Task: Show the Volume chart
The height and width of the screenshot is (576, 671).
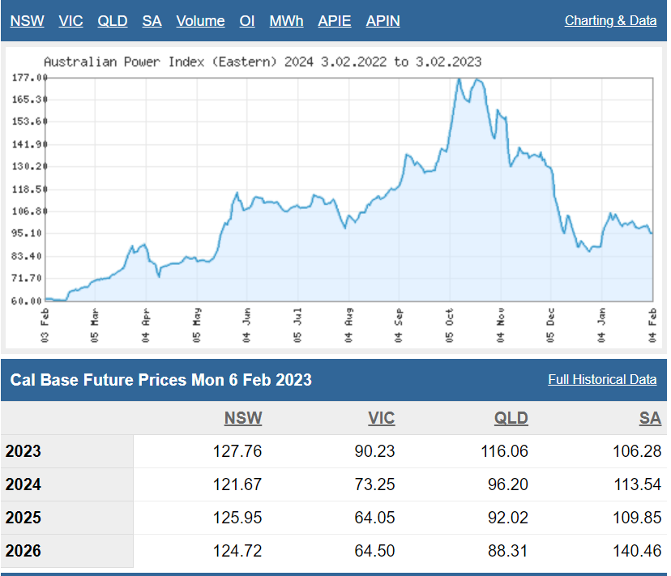Action: click(200, 21)
